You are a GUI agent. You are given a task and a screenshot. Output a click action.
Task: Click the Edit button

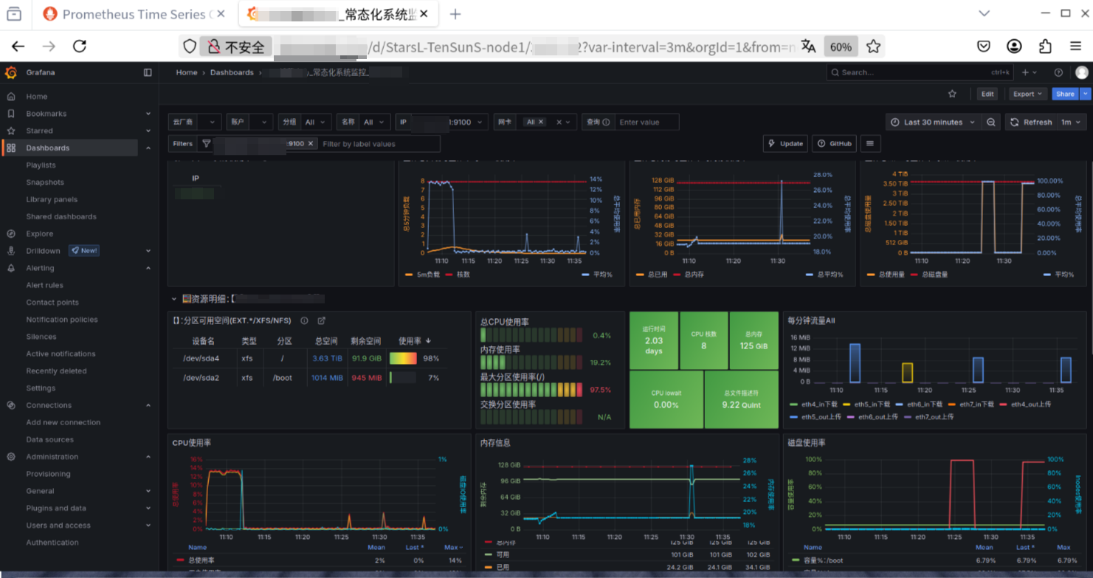coord(987,93)
